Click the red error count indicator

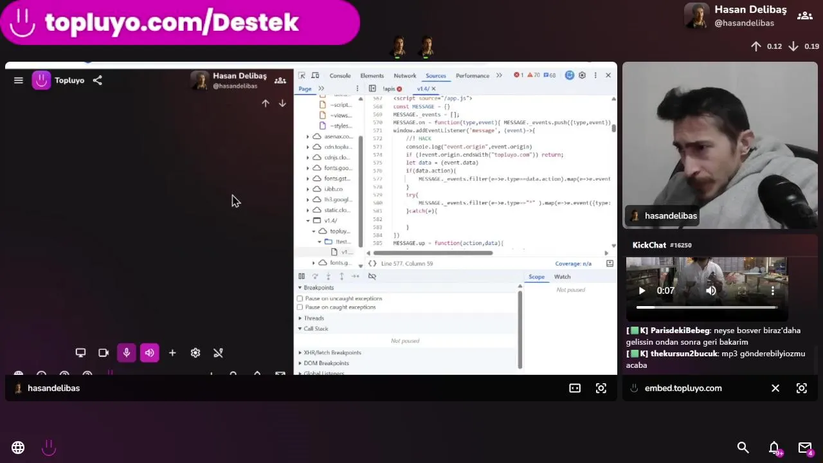click(519, 75)
